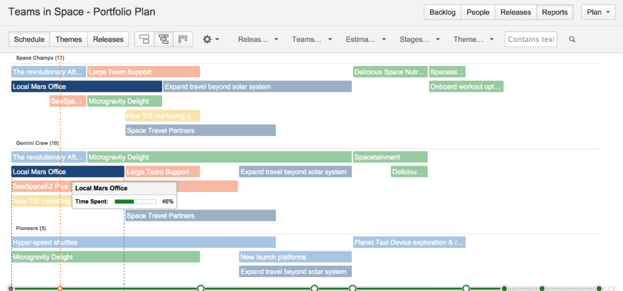
Task: Click the Time Spent progress bar in tooltip
Action: (x=135, y=201)
